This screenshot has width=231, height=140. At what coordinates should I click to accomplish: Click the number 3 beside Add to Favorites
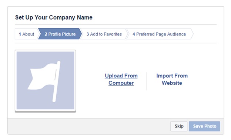[88, 34]
